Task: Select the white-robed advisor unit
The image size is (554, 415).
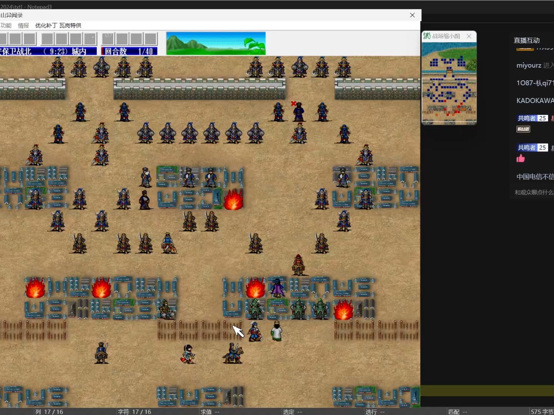Action: [276, 331]
